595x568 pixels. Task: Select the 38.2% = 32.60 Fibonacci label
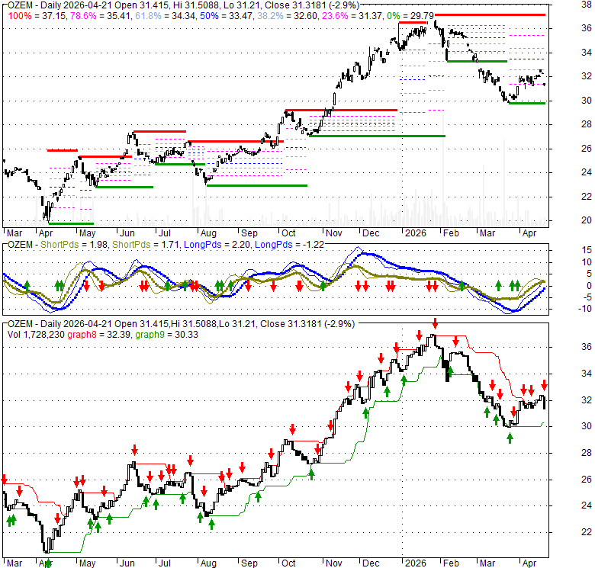288,16
